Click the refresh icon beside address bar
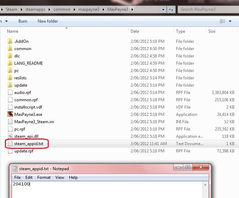239x198 pixels. [171, 10]
